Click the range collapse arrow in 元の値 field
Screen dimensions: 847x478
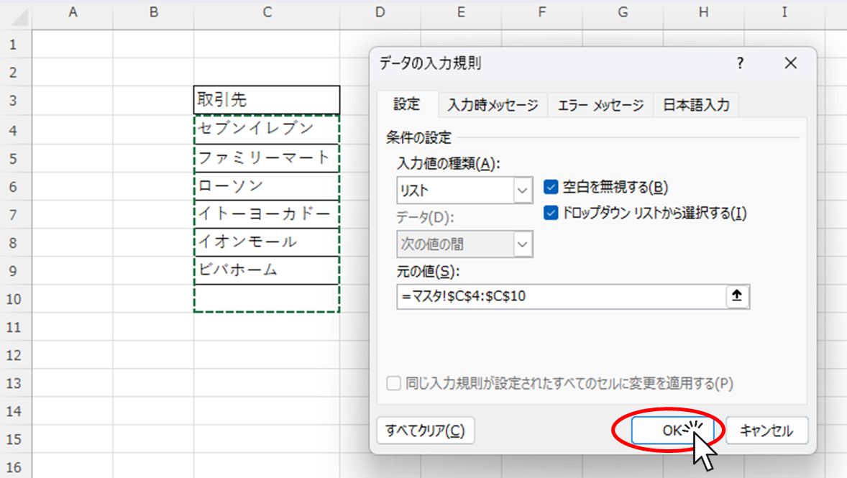[x=737, y=296]
